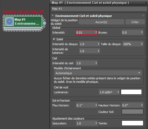Open the Teinte white color swatch

[x=132, y=123]
